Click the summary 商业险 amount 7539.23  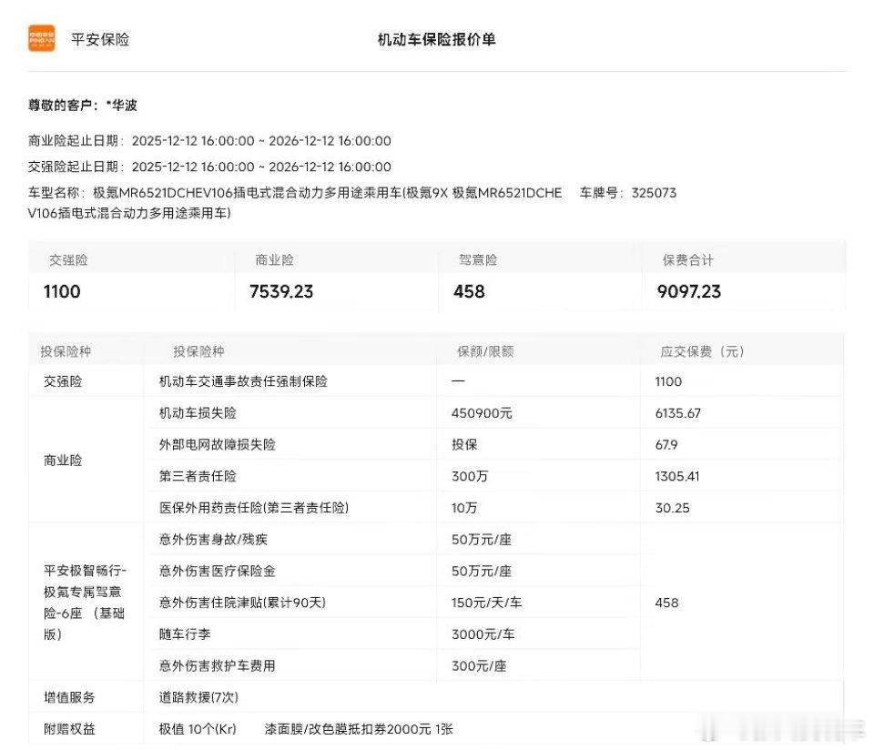tap(281, 291)
